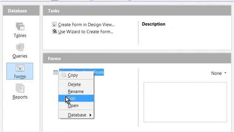
Task: Choose Delete from the context menu
Action: tap(76, 84)
